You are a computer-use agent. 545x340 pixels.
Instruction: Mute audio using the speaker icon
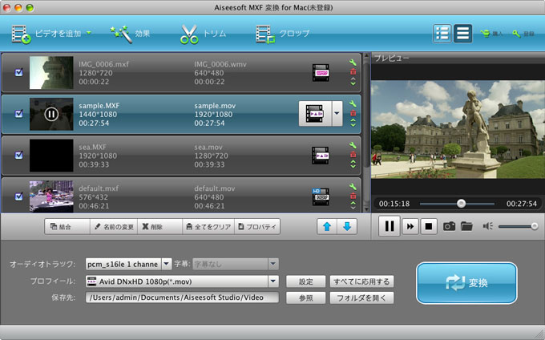click(488, 226)
